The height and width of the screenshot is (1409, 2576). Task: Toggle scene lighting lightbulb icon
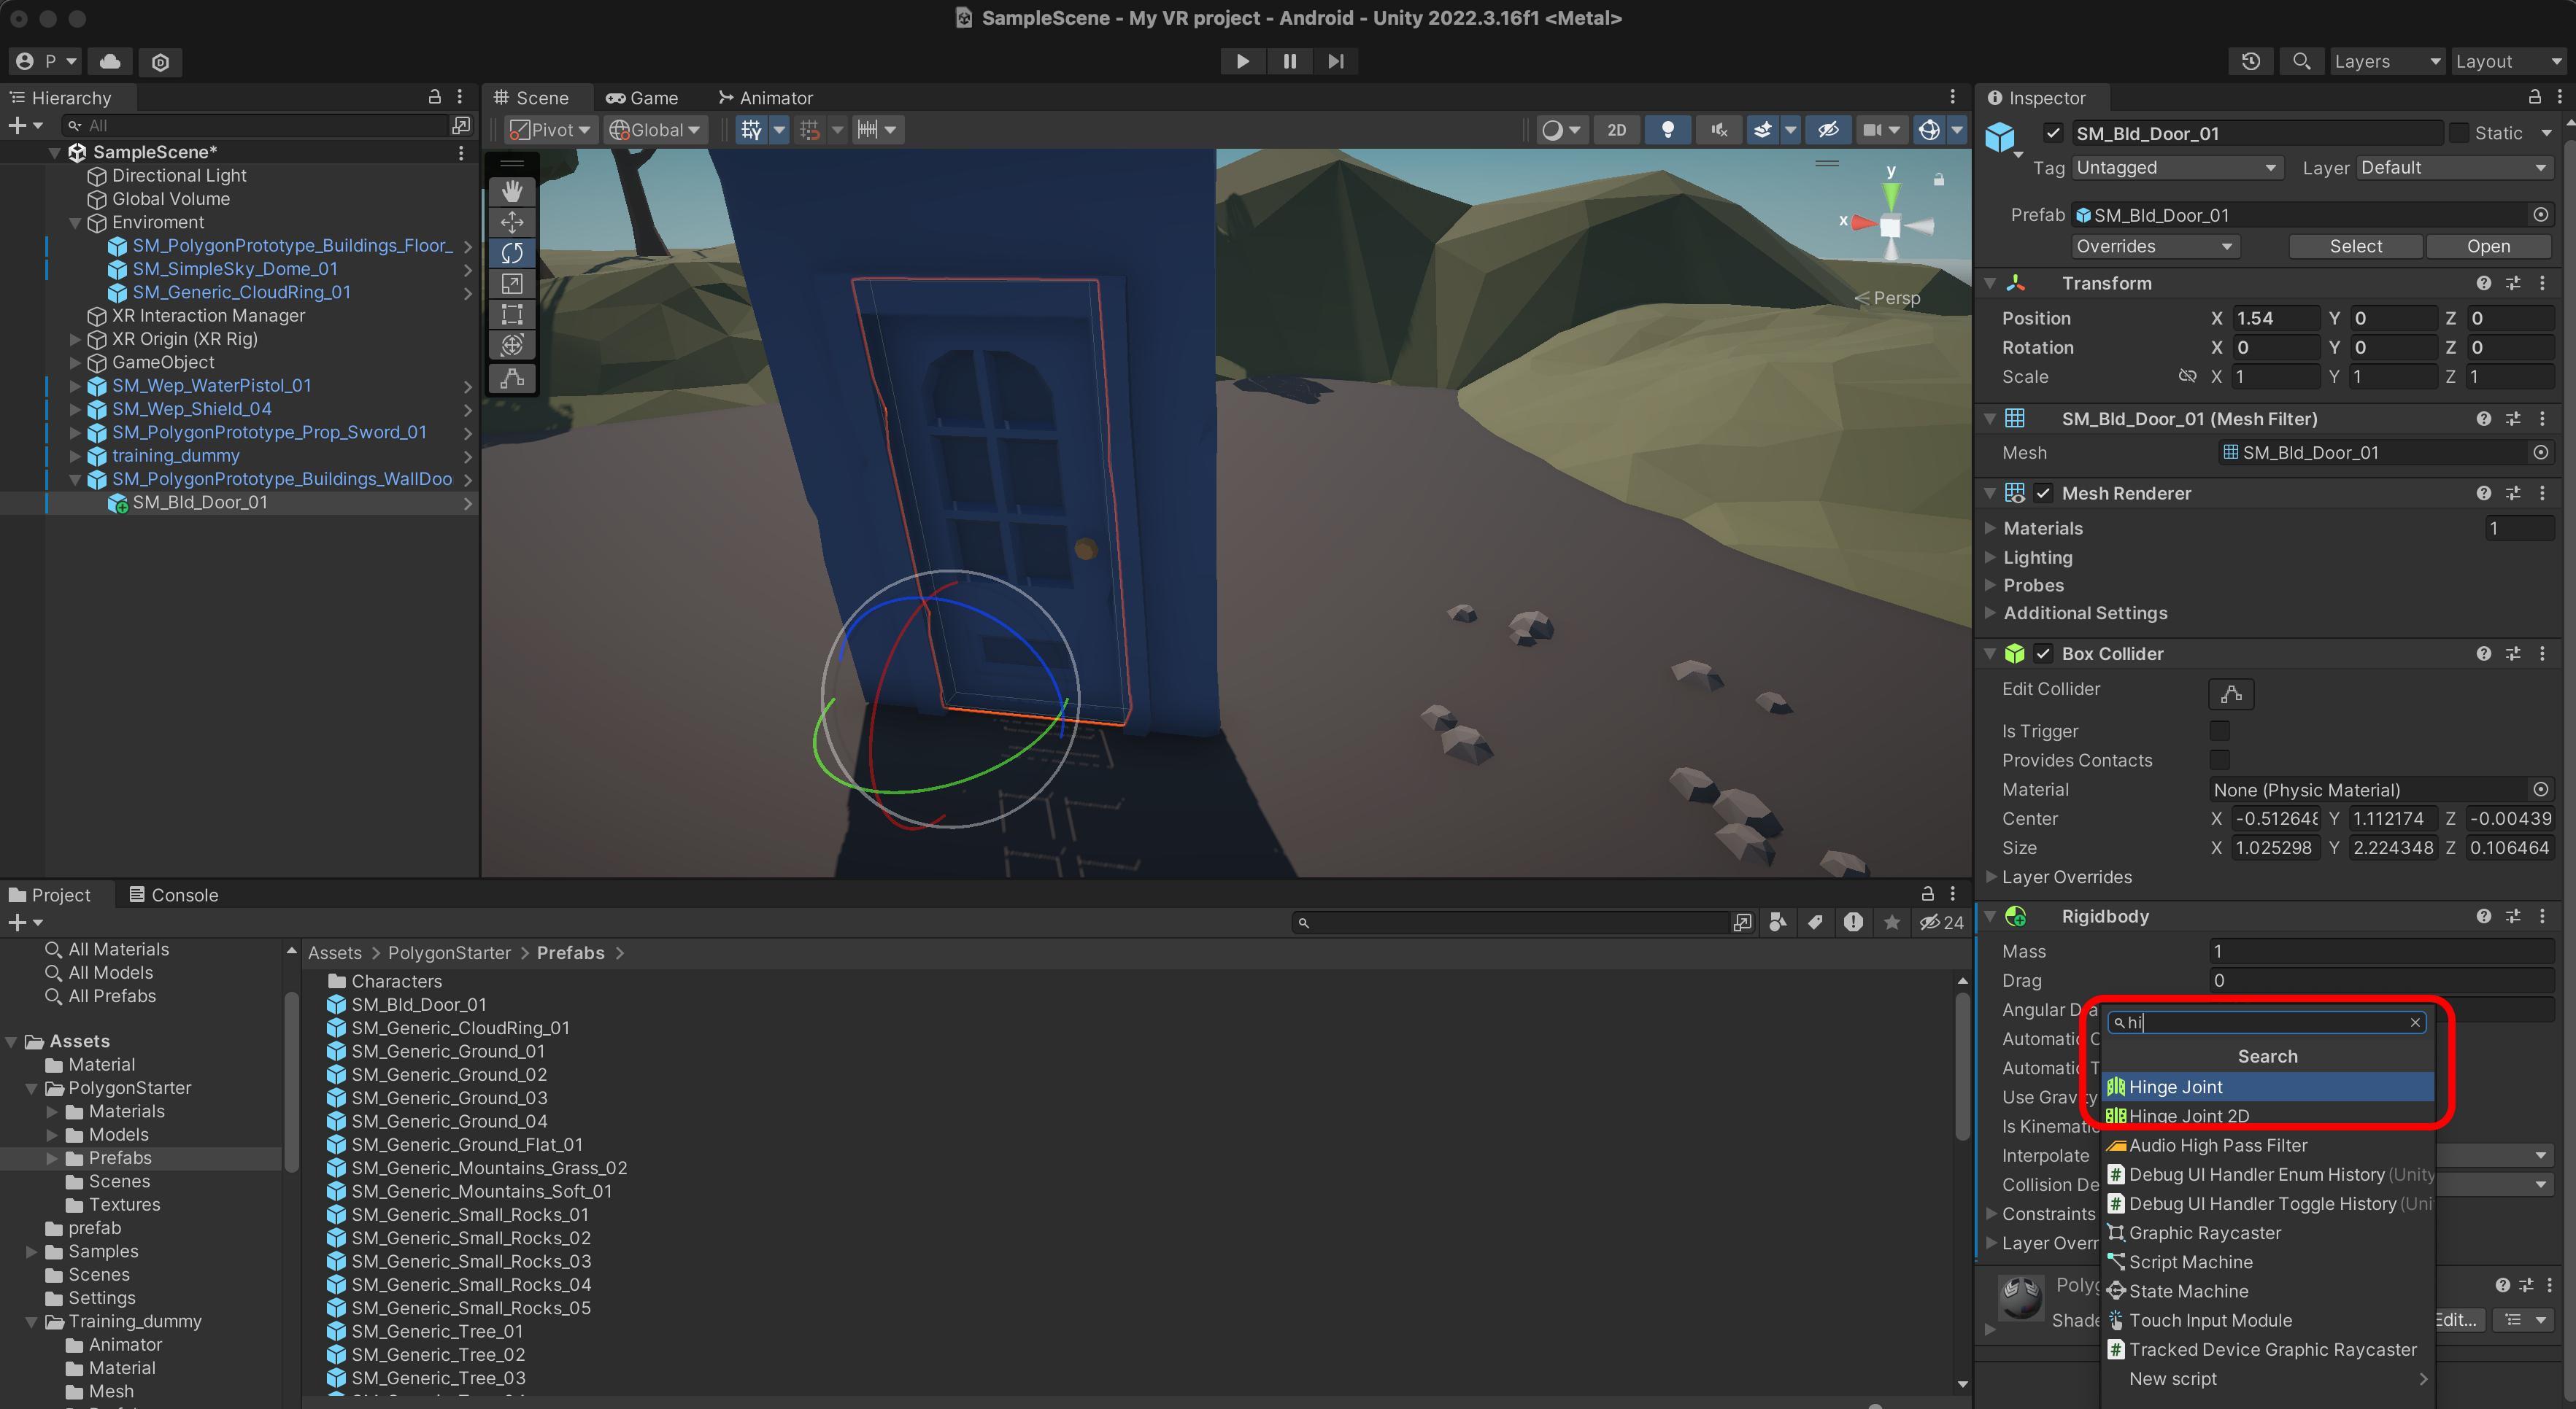(1667, 130)
